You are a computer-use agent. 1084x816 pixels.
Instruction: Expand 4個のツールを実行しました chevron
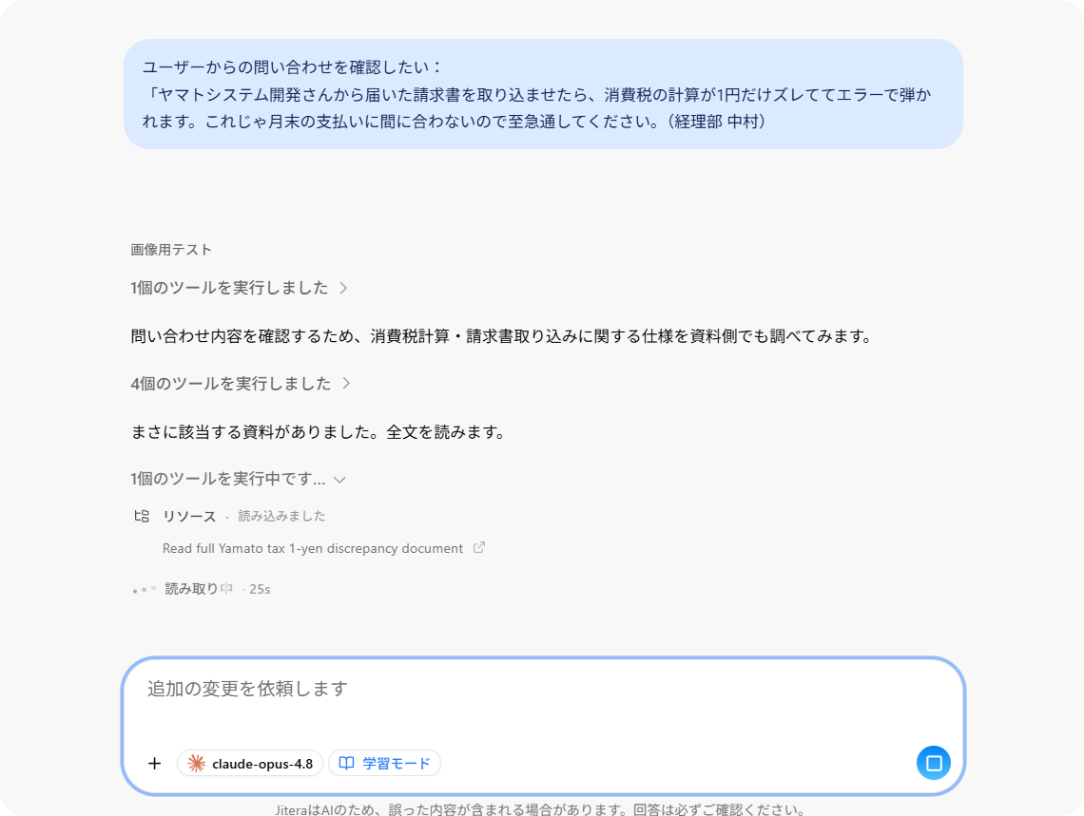point(346,383)
